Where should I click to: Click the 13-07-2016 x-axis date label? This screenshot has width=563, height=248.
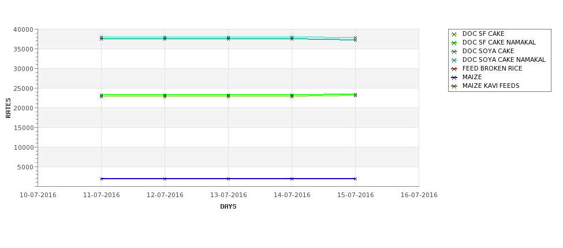(x=228, y=195)
